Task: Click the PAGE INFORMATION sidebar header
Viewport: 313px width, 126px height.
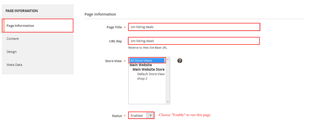Action: click(x=22, y=11)
